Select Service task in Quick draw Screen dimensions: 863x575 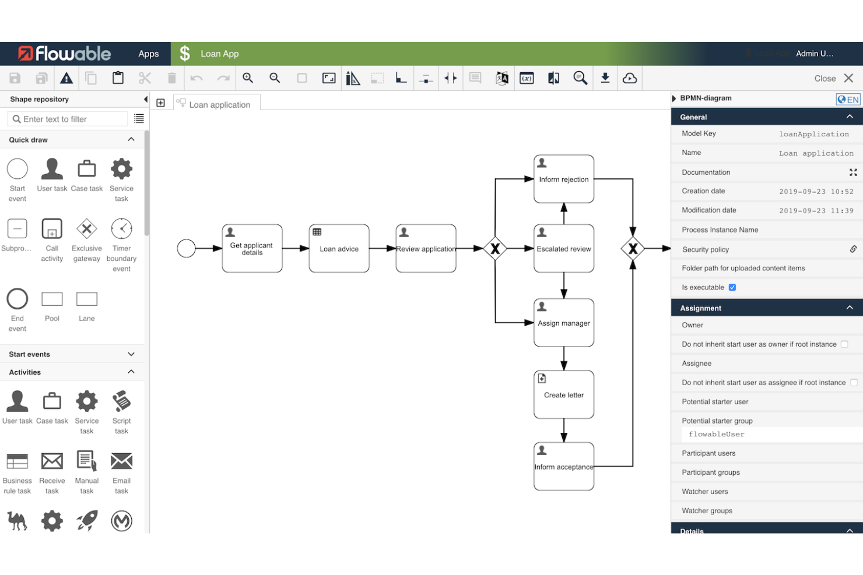point(121,180)
